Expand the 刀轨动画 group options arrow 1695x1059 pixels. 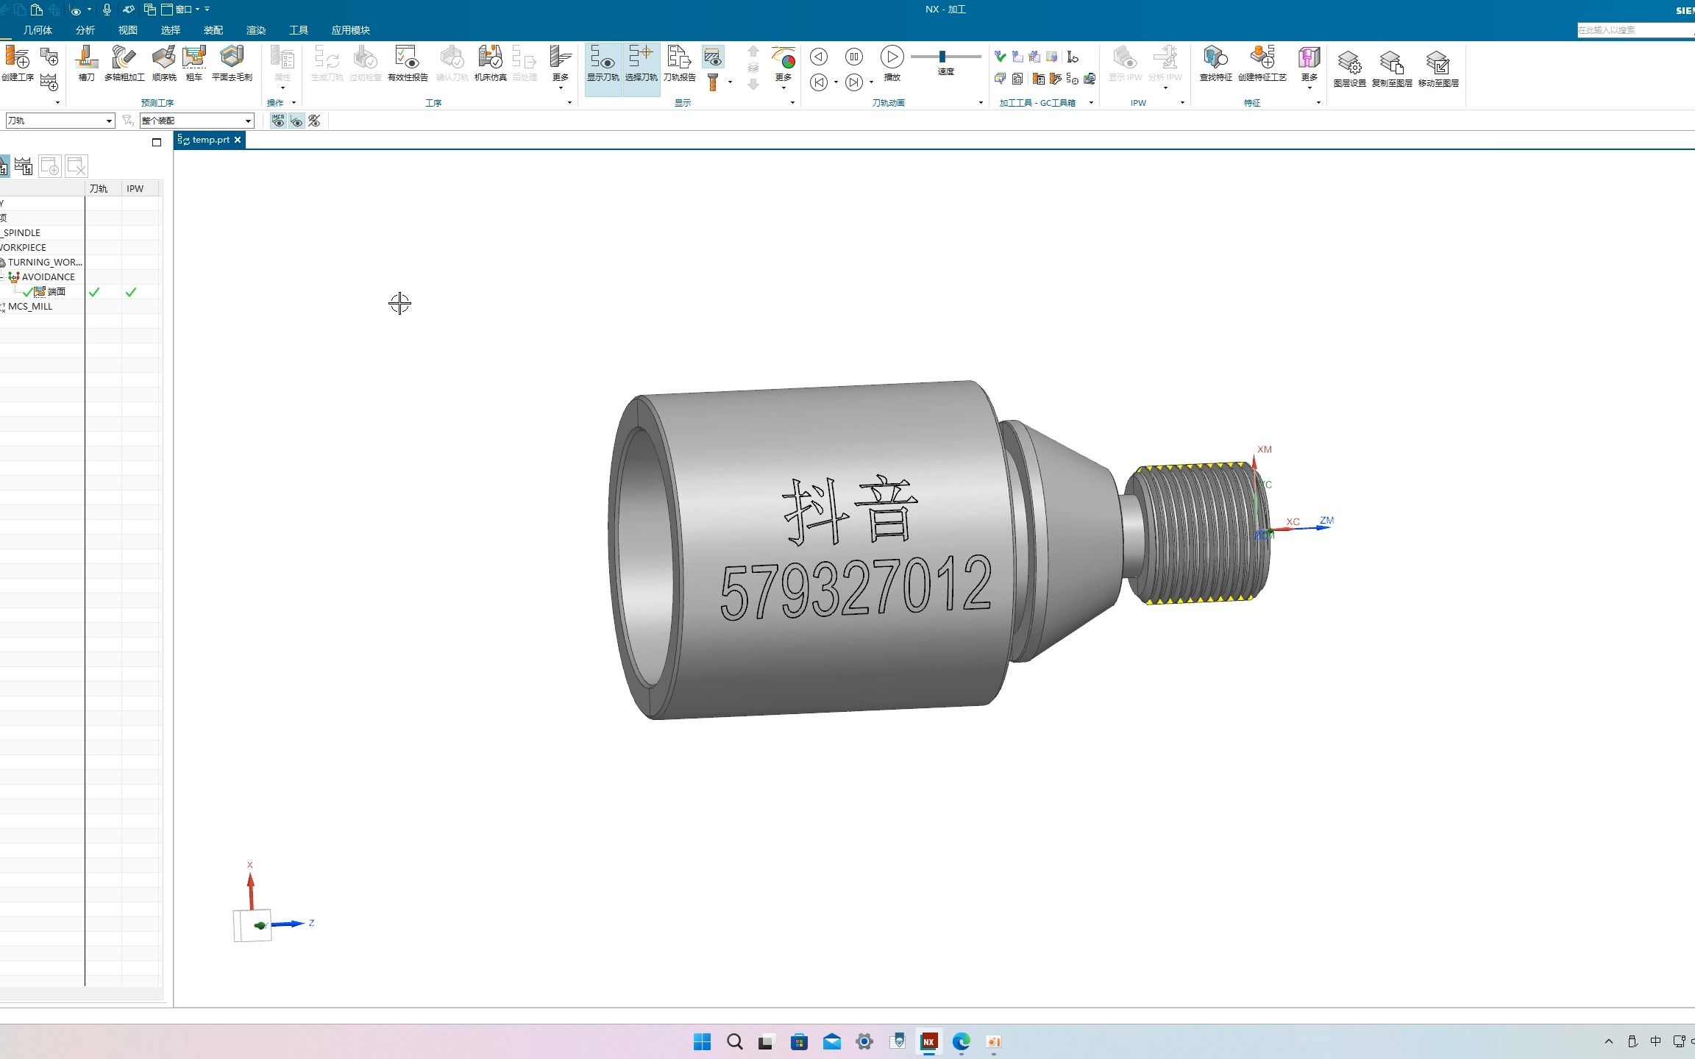coord(981,103)
